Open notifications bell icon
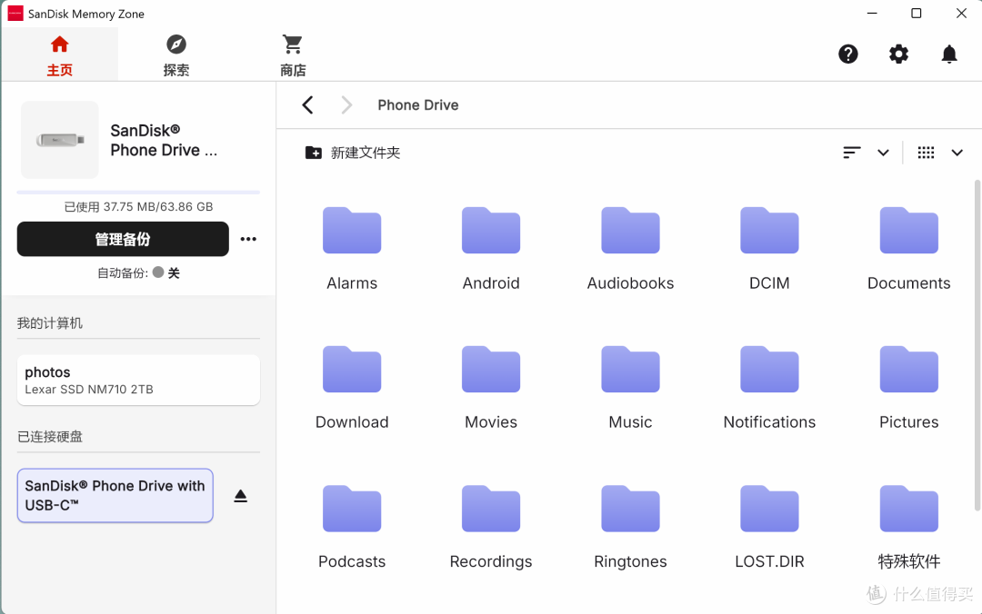The height and width of the screenshot is (614, 982). click(949, 54)
